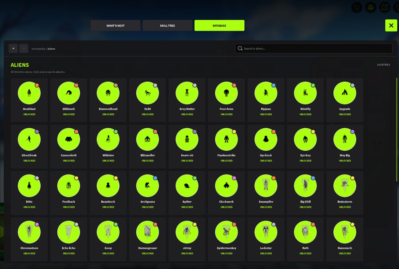This screenshot has height=269, width=399.
Task: Choose Clockwork alien icon
Action: click(x=226, y=186)
